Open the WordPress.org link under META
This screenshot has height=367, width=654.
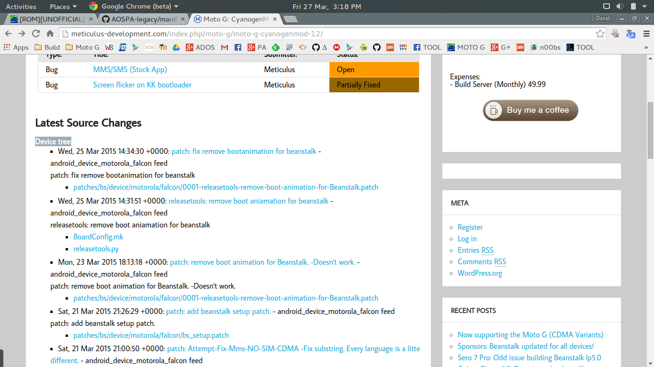tap(480, 273)
